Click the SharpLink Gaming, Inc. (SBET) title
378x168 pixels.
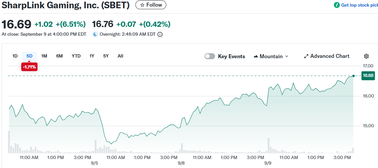[66, 5]
